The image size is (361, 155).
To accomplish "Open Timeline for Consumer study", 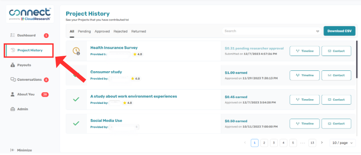I will point(305,75).
